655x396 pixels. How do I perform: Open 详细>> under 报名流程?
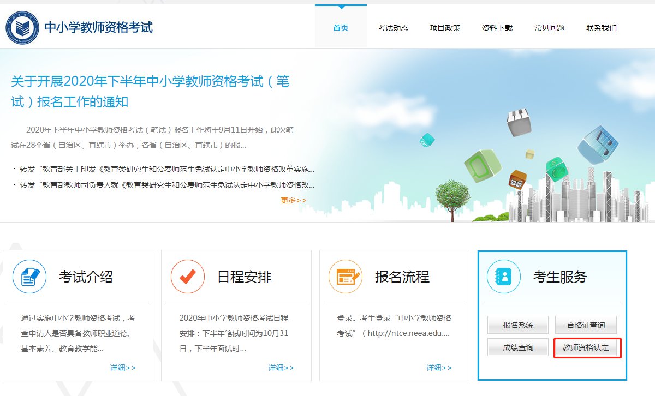pyautogui.click(x=439, y=368)
